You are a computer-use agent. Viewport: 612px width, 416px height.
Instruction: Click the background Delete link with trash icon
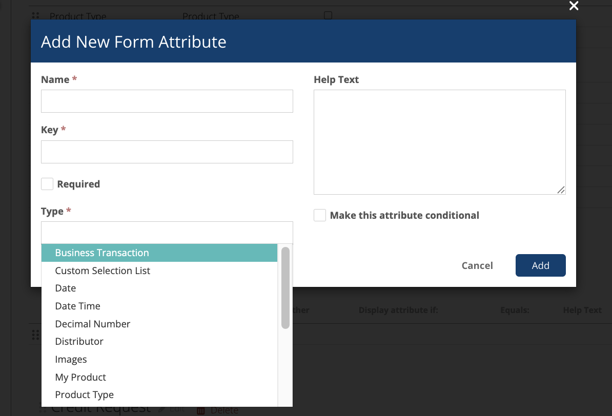click(x=218, y=410)
